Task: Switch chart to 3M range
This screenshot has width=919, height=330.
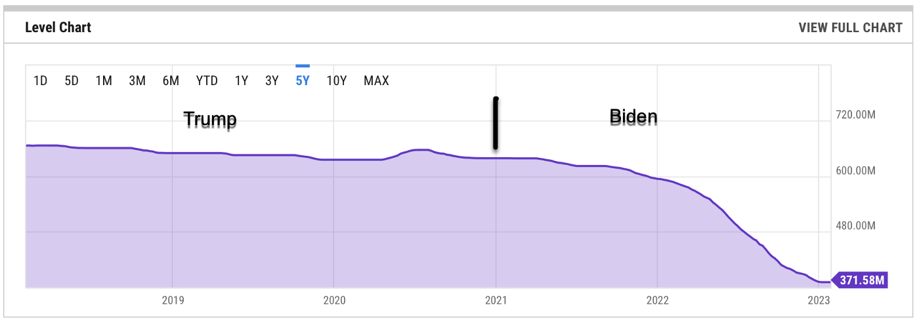Action: [x=137, y=81]
